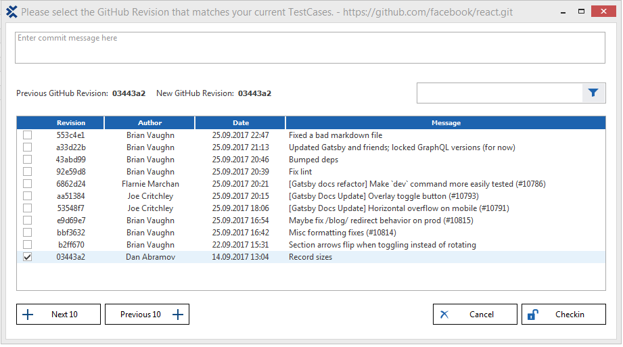Screen dimensions: 623x347
Task: Sort by the Author column header
Action: pos(149,123)
